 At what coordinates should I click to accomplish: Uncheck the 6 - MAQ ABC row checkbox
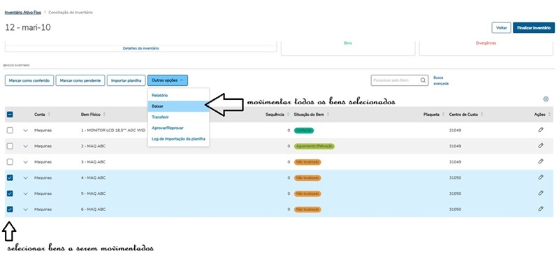click(x=10, y=209)
